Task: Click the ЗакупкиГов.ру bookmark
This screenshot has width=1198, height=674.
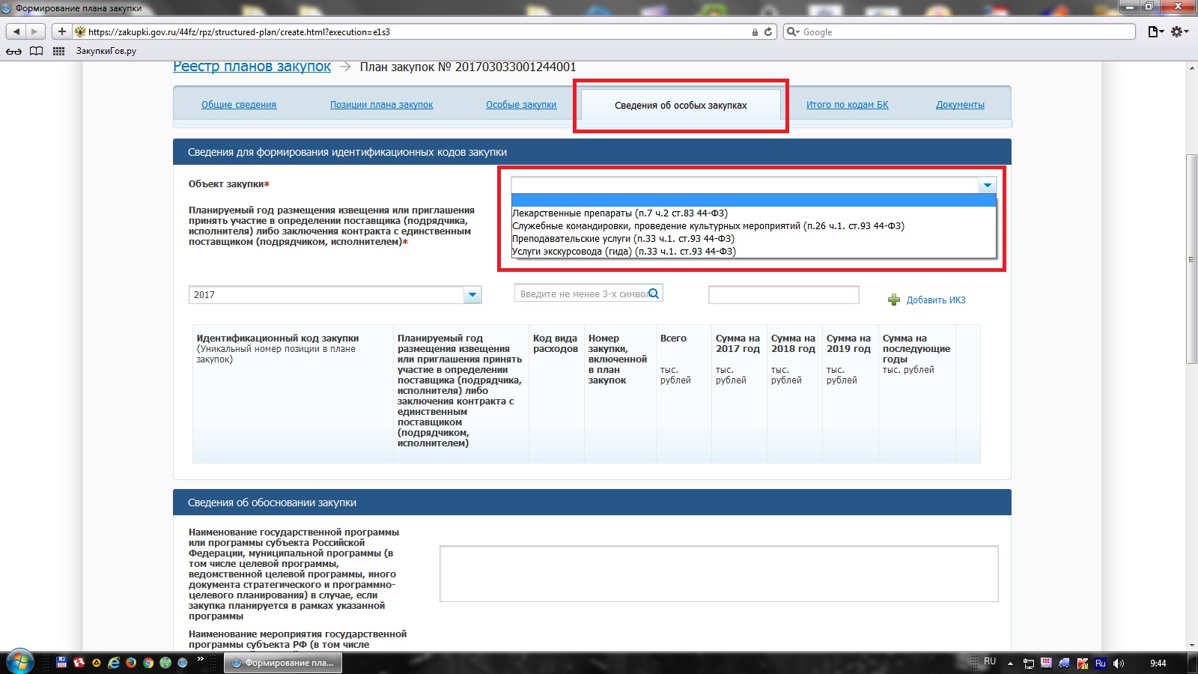Action: point(106,51)
